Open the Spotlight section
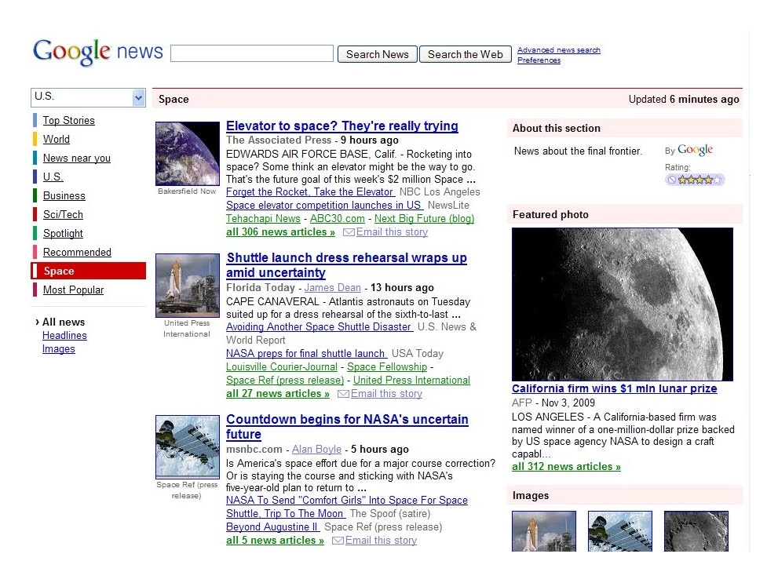 (x=63, y=234)
